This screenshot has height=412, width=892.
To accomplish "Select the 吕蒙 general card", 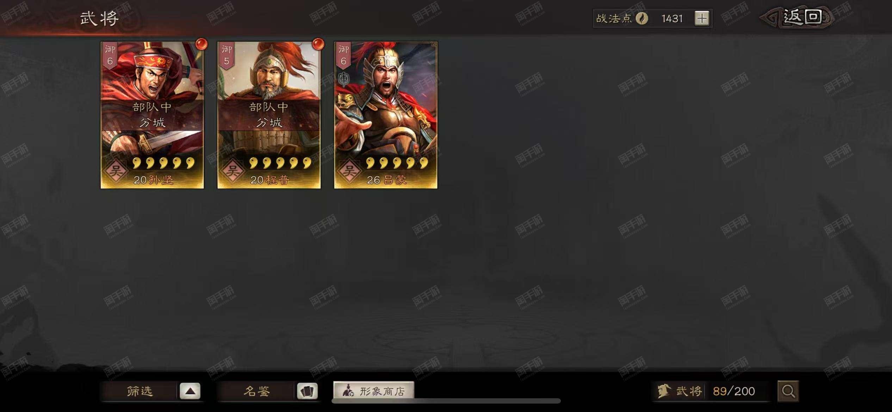I will (386, 115).
